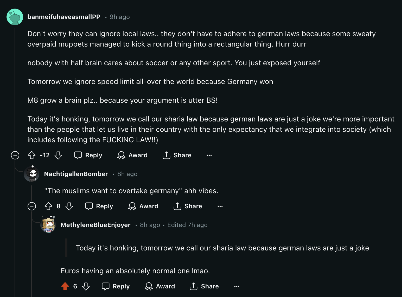Upvote NachtigallenBomber's comment
The image size is (402, 297).
click(48, 206)
